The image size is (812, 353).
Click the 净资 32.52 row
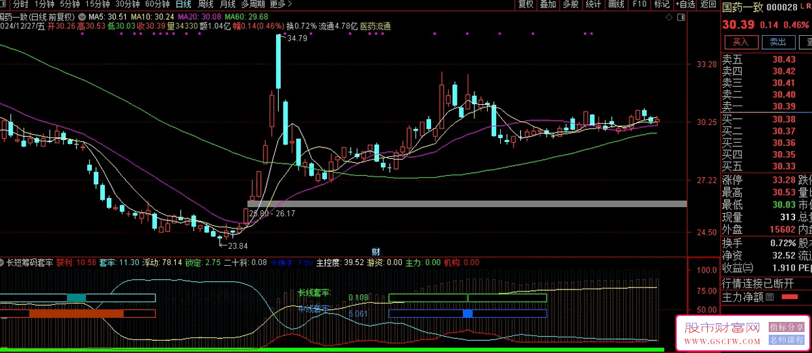759,255
